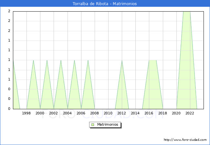
Task: Click the green Matrimonios legend swatch
Action: pyautogui.click(x=93, y=125)
